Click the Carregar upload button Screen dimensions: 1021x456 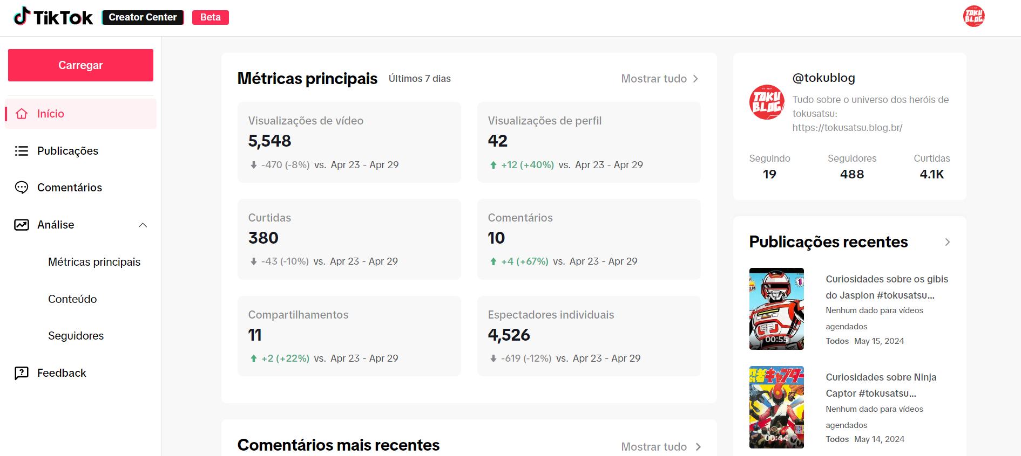80,65
